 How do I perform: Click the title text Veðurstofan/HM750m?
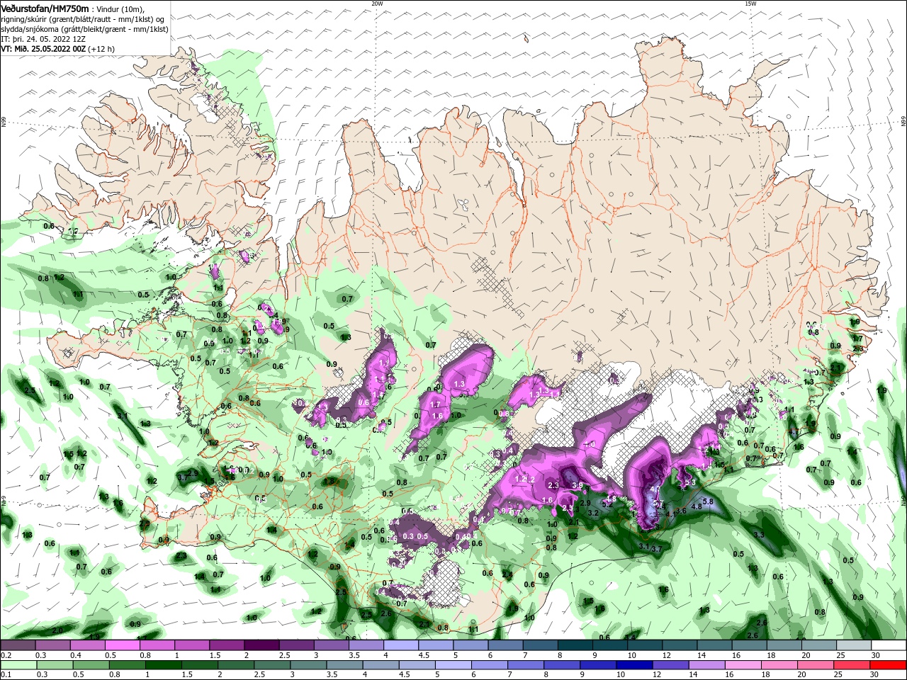click(45, 8)
